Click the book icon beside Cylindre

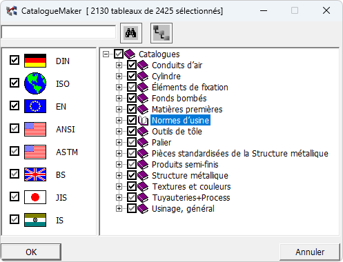coord(143,76)
